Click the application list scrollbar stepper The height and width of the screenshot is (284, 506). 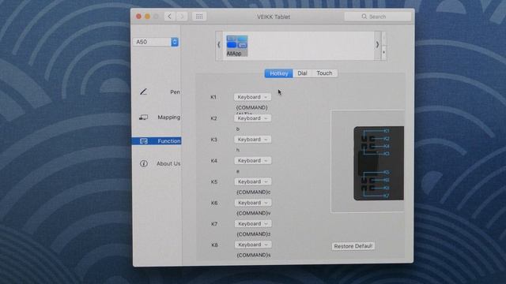383,46
